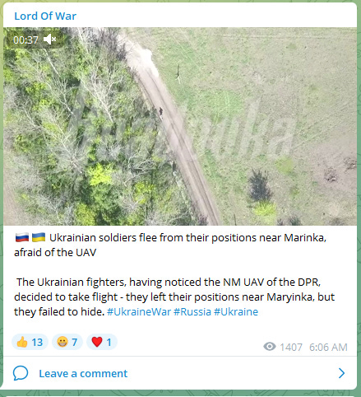Open the #UkraineWar hashtag
Viewport: 361px width, 397px height.
click(139, 312)
